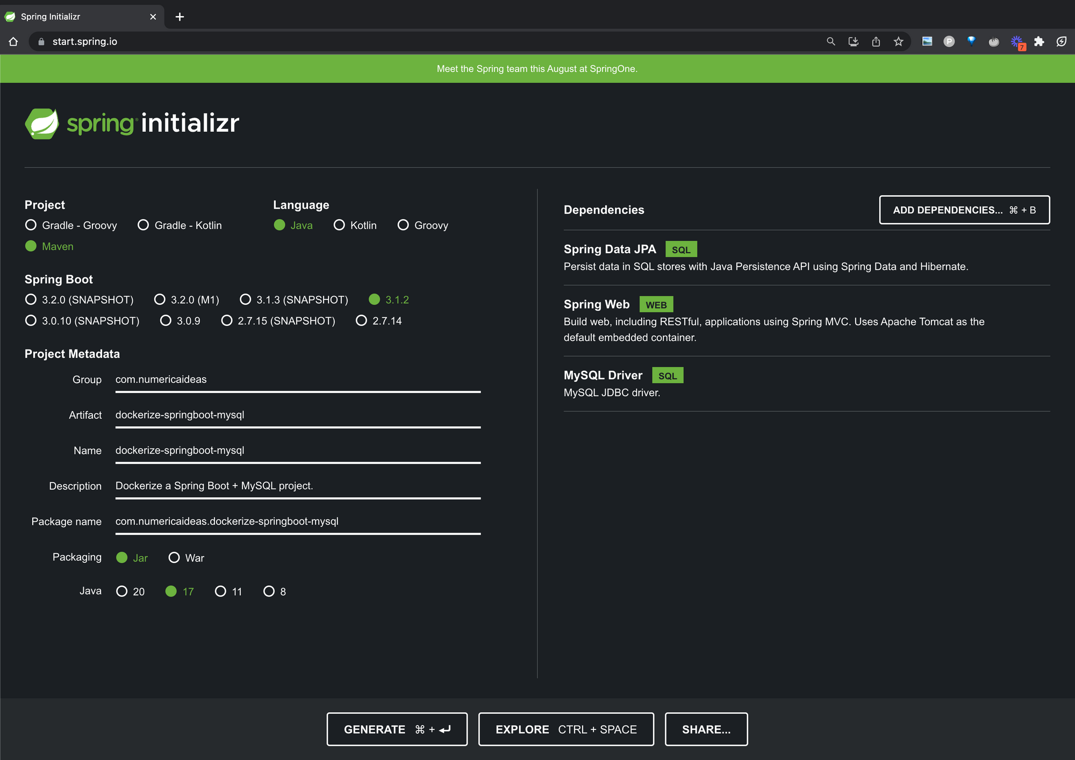Close the Spring Initializr tab
Viewport: 1075px width, 760px height.
click(x=153, y=17)
